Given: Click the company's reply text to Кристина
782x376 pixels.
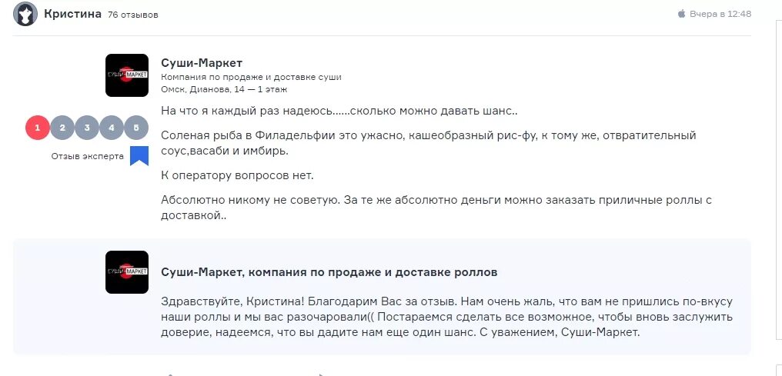Looking at the screenshot, I should tap(447, 318).
